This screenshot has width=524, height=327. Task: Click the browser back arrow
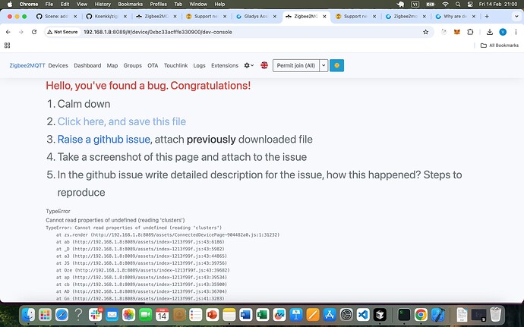[x=8, y=32]
